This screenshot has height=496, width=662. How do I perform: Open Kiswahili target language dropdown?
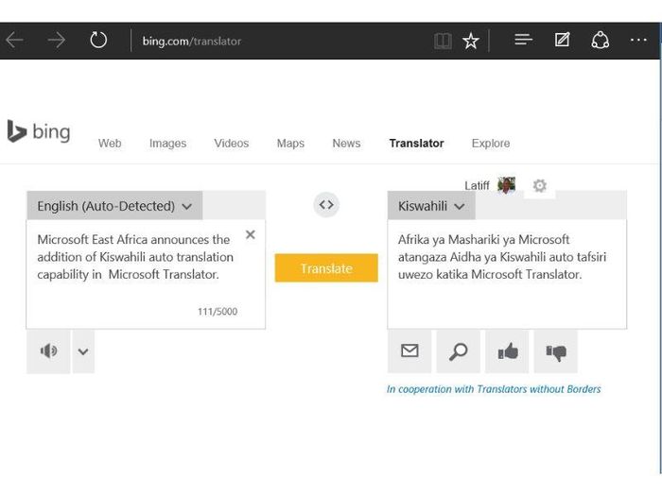(431, 206)
